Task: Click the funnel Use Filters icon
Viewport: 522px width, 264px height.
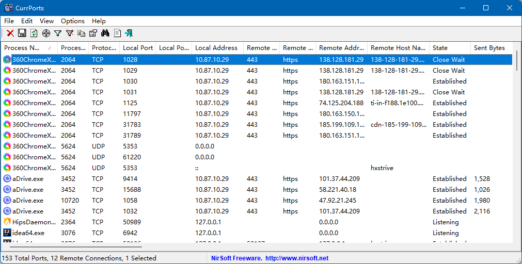Action: 58,33
